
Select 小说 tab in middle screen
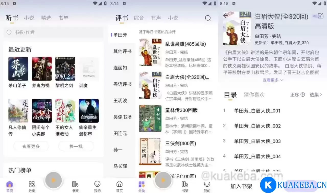(x=173, y=18)
